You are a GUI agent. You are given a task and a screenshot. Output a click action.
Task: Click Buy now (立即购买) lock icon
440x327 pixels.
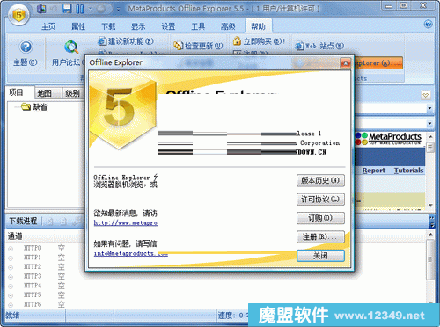[x=237, y=40]
